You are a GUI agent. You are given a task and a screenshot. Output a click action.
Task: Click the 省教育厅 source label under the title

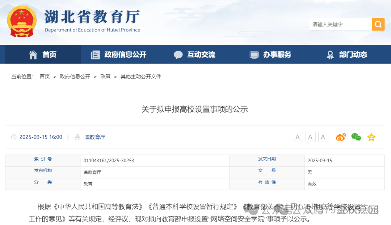pyautogui.click(x=95, y=137)
